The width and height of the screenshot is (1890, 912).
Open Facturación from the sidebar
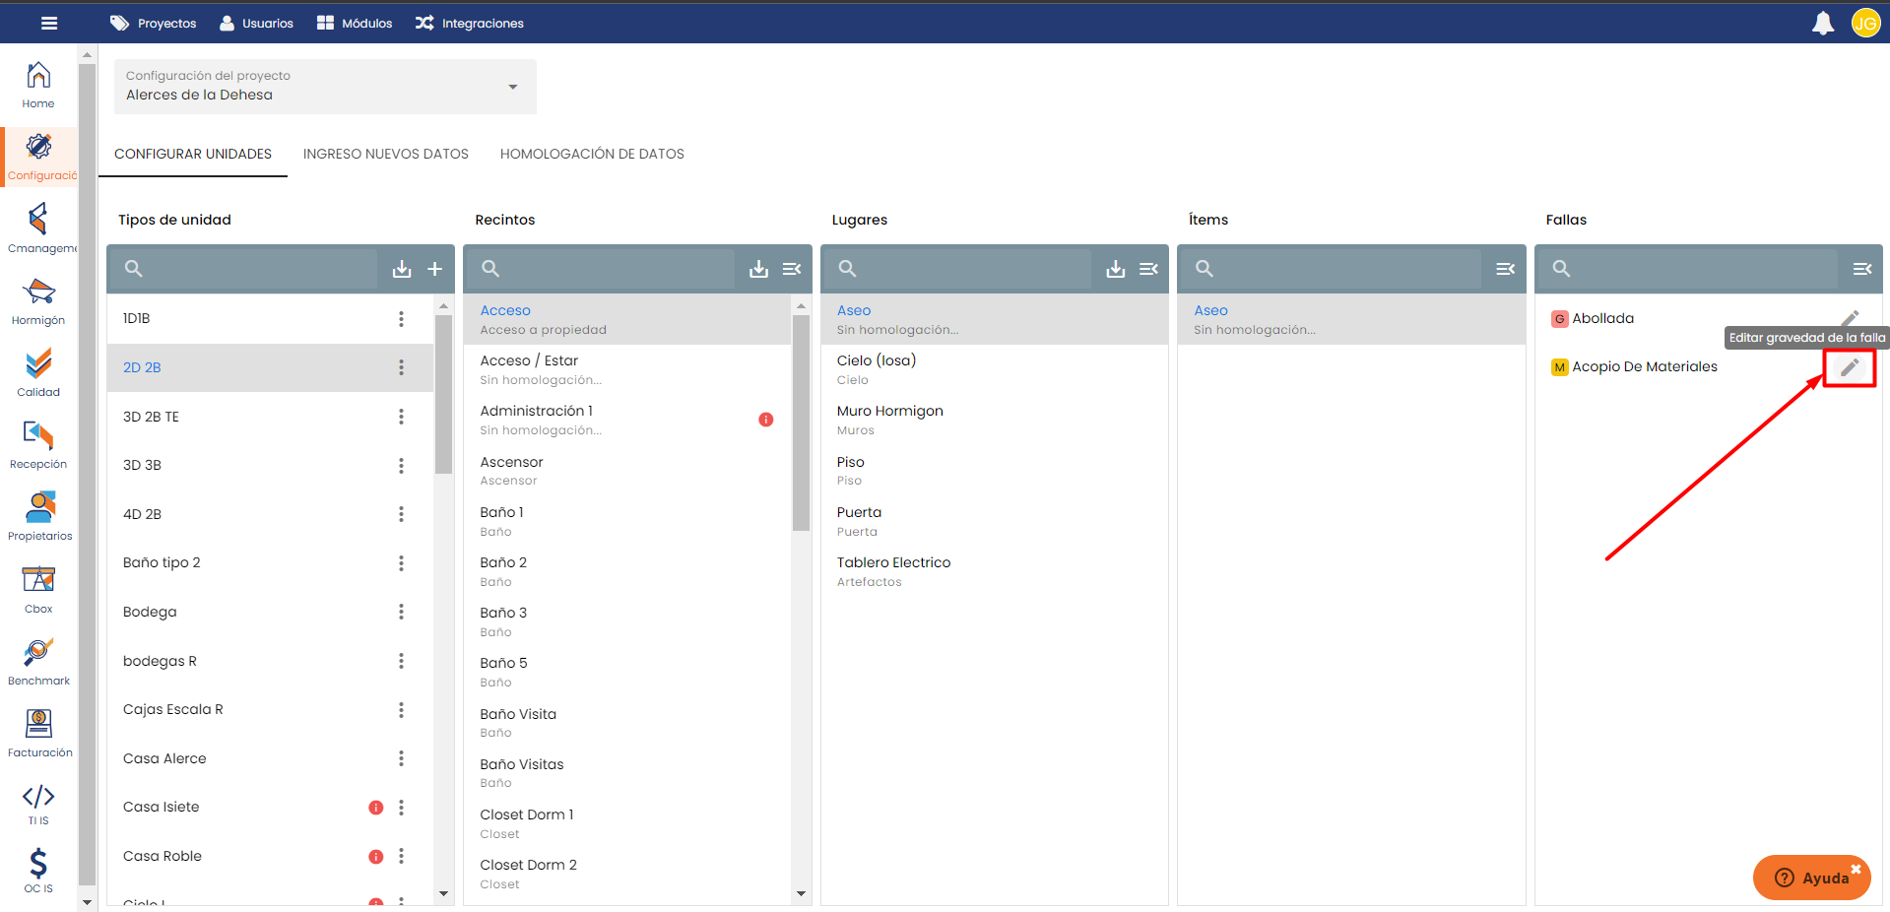click(38, 733)
